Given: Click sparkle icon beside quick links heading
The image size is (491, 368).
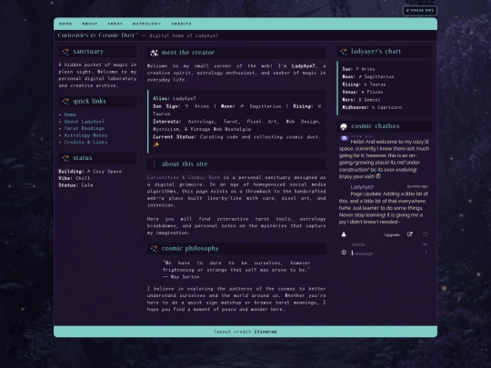Looking at the screenshot, I should pos(65,102).
